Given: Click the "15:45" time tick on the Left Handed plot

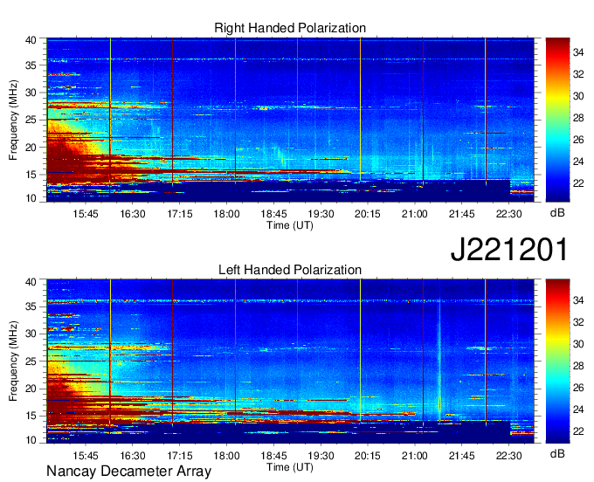Looking at the screenshot, I should [86, 456].
